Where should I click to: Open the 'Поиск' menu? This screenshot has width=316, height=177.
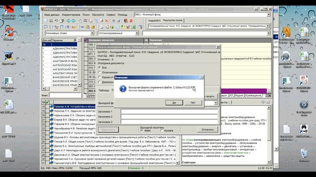click(86, 15)
